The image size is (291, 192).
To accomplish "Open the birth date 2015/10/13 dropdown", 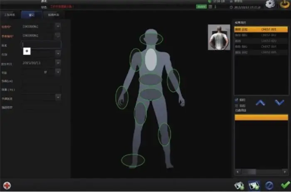I will 58,63.
